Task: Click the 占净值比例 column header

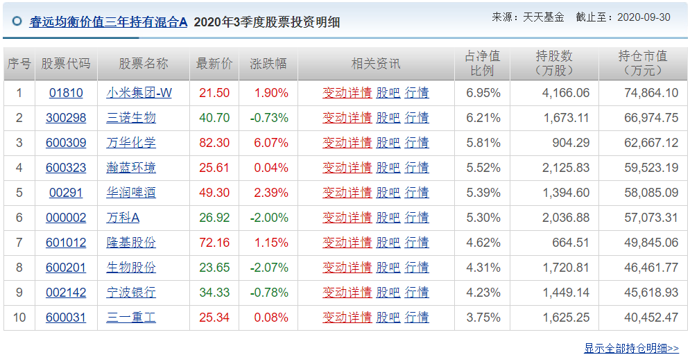Action: (x=482, y=63)
